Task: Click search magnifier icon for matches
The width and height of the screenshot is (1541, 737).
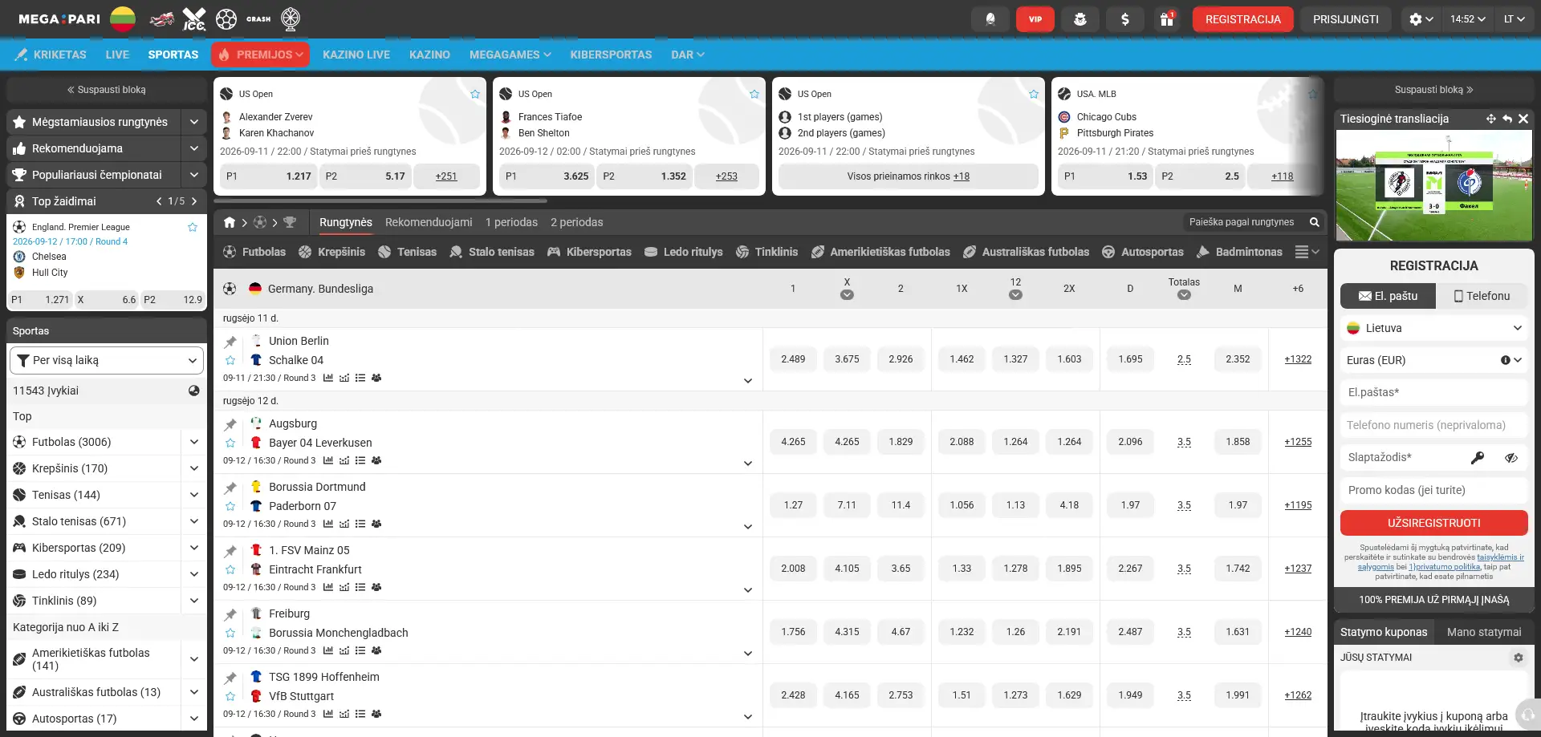Action: (1315, 222)
